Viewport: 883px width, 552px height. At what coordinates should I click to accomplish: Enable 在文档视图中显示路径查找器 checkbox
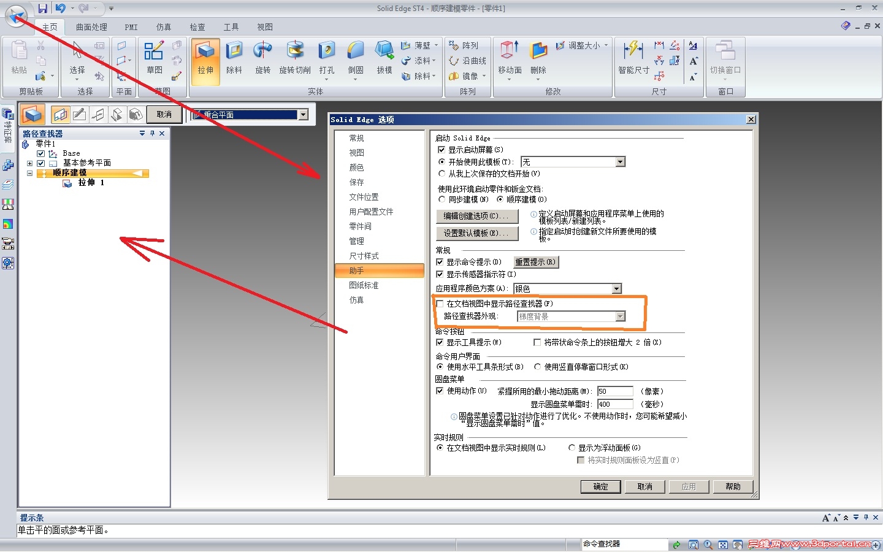[440, 304]
